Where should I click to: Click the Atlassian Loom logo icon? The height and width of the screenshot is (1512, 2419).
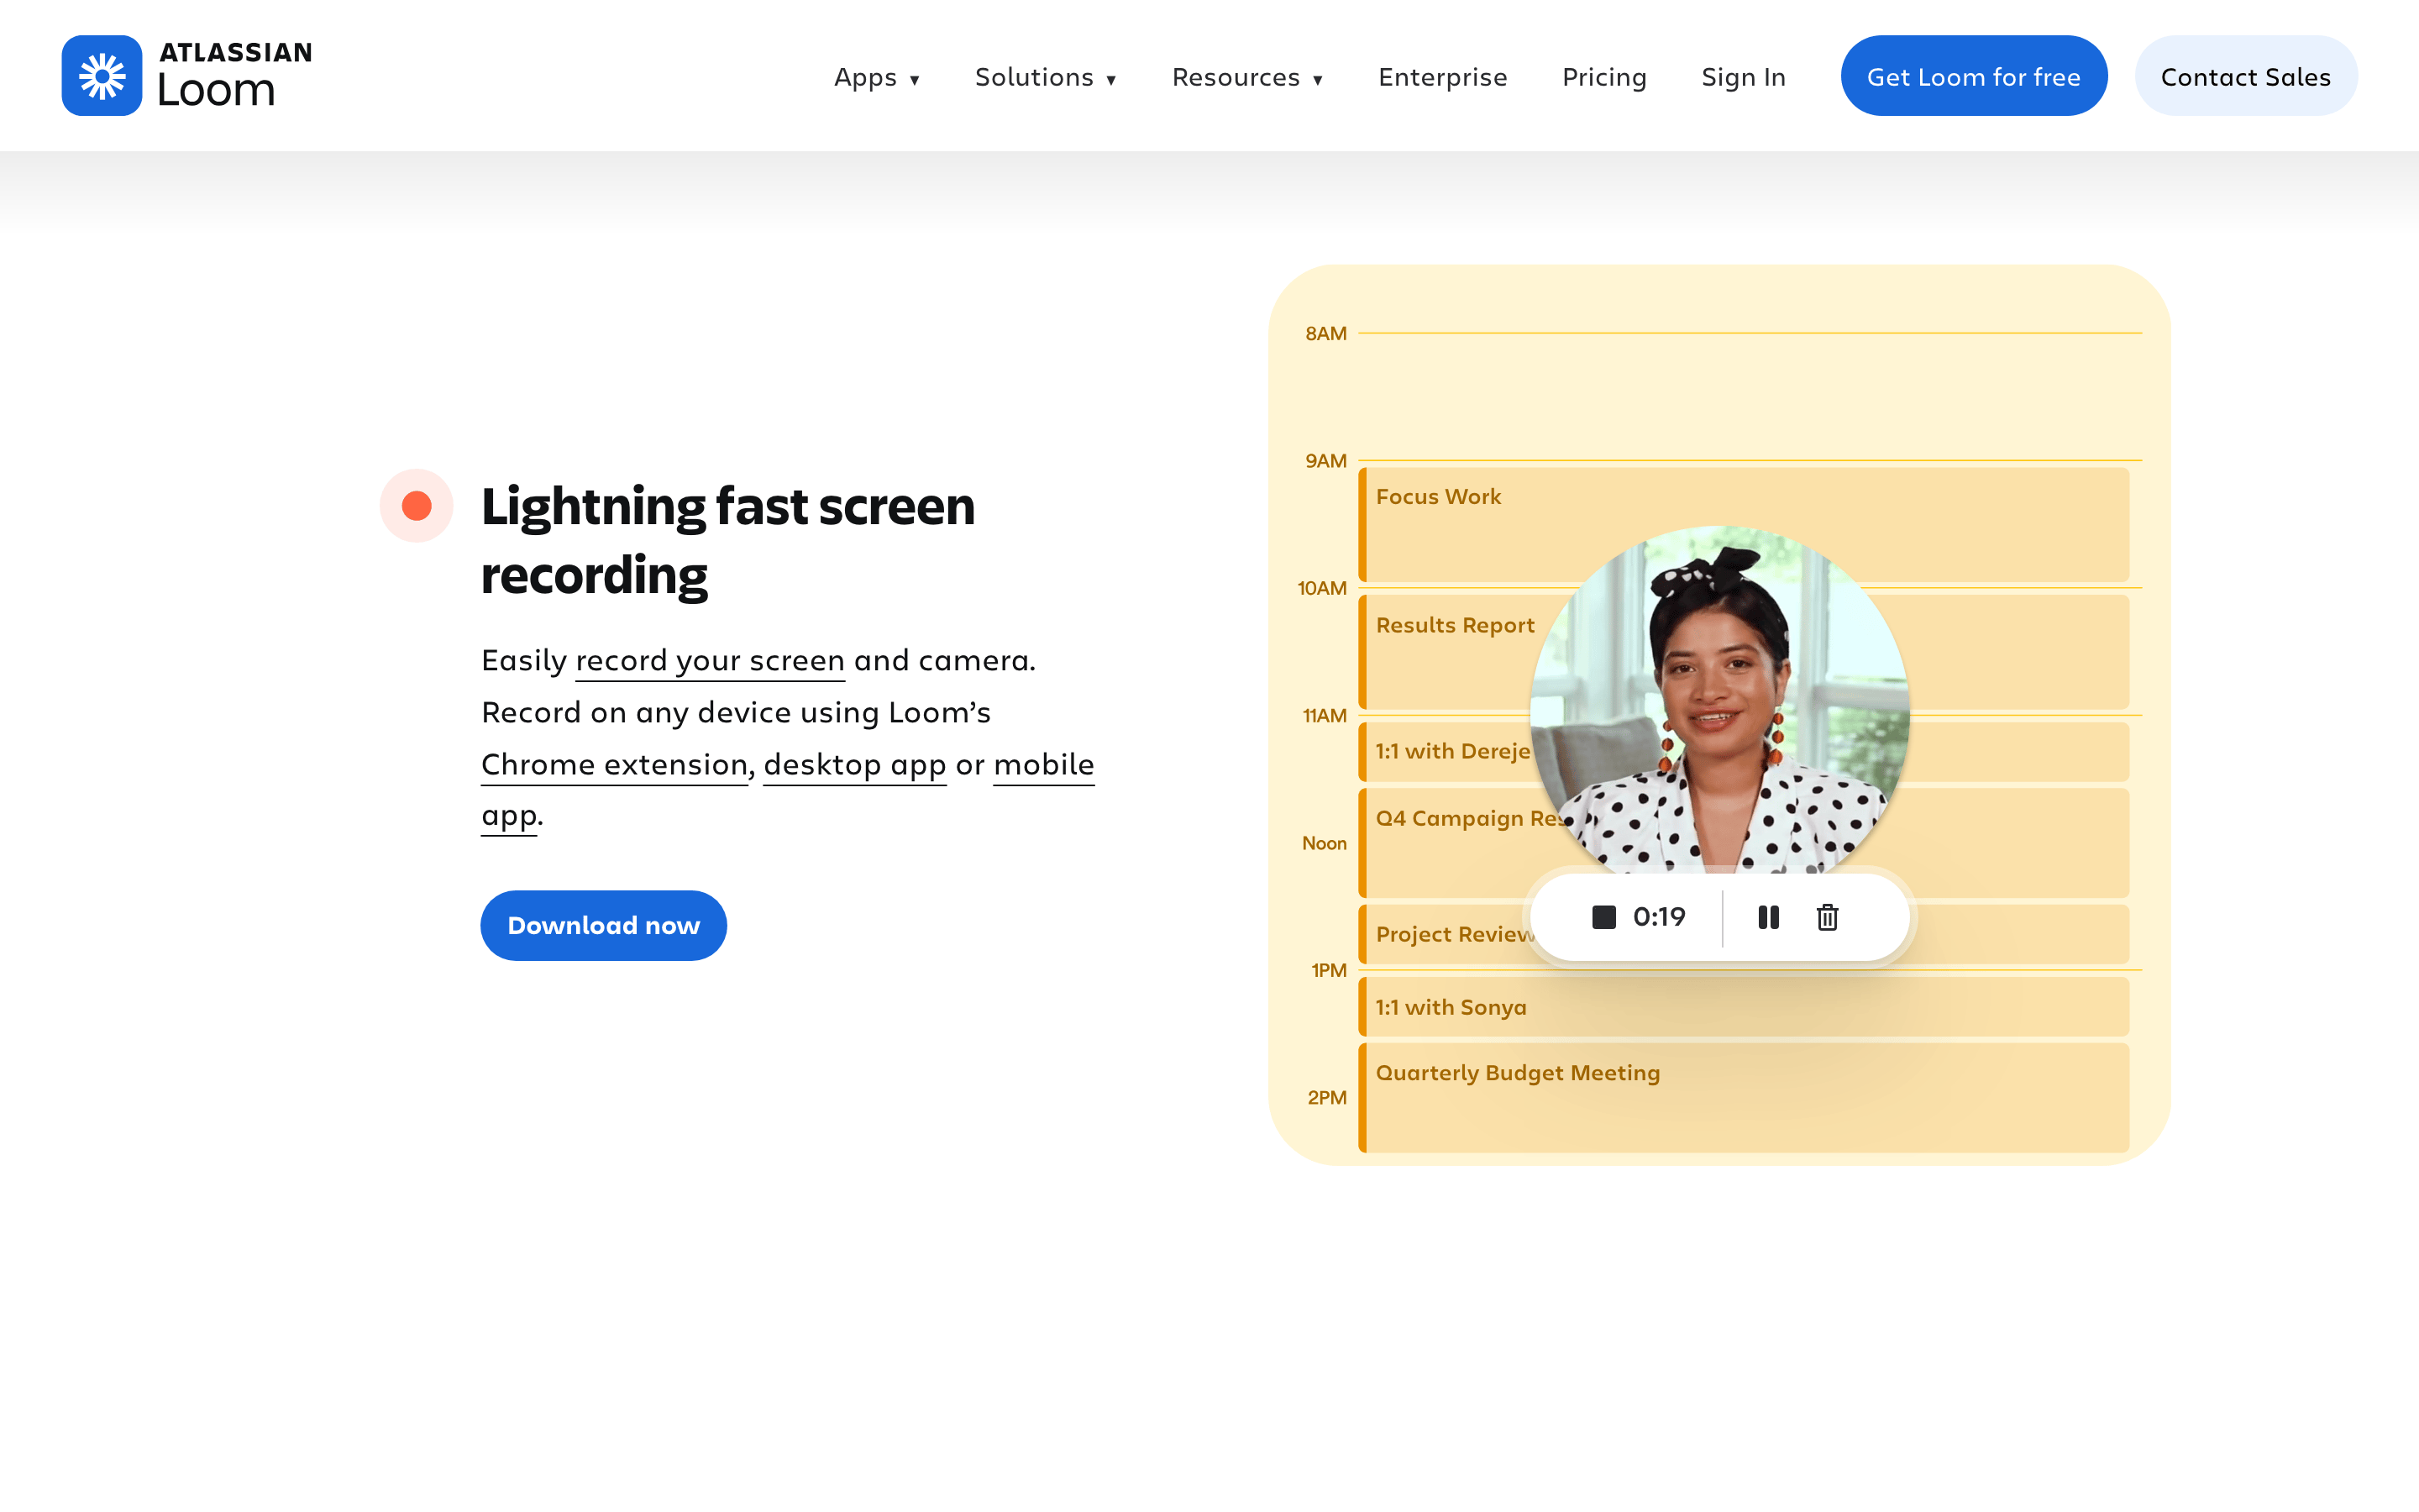coord(102,76)
